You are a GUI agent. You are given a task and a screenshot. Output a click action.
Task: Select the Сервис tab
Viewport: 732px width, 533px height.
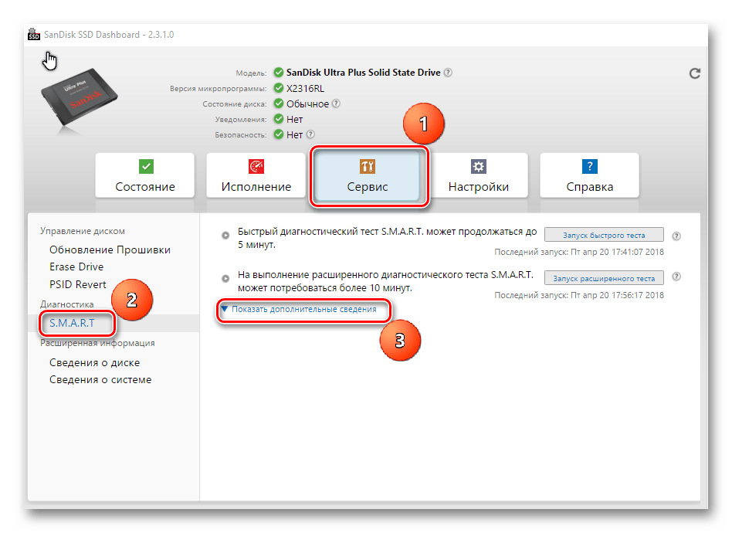[368, 175]
